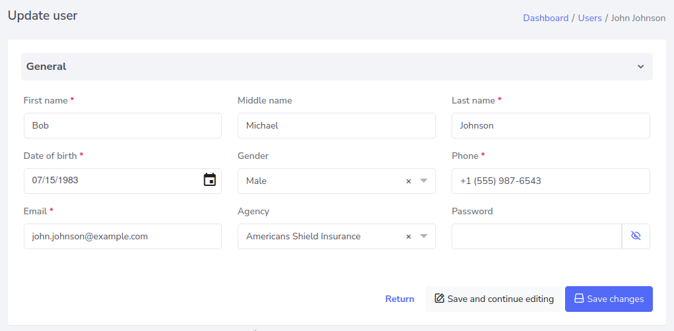Click the Return link
The height and width of the screenshot is (331, 674).
[399, 299]
